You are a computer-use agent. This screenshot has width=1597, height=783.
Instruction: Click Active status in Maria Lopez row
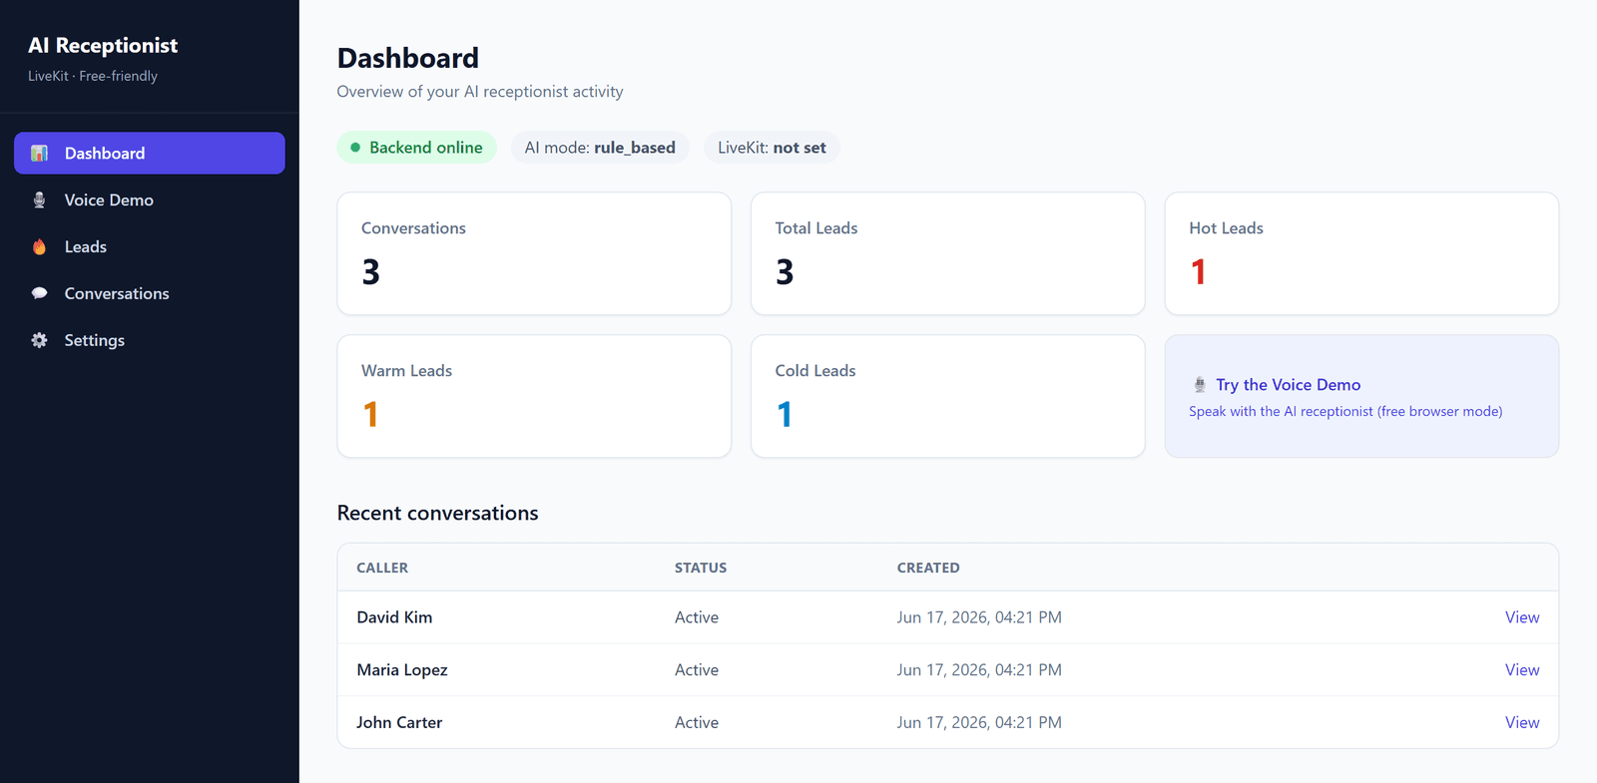pos(697,670)
